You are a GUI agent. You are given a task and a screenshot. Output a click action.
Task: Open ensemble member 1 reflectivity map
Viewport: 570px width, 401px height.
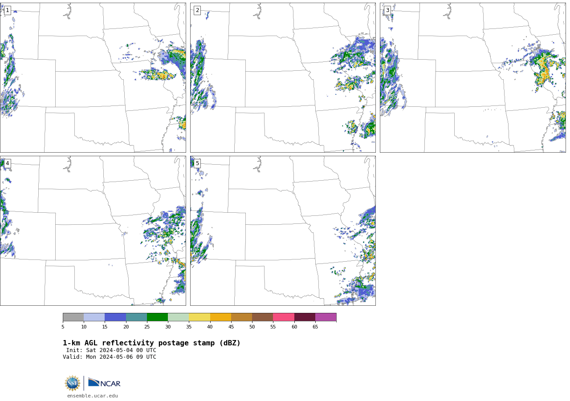[x=93, y=77]
